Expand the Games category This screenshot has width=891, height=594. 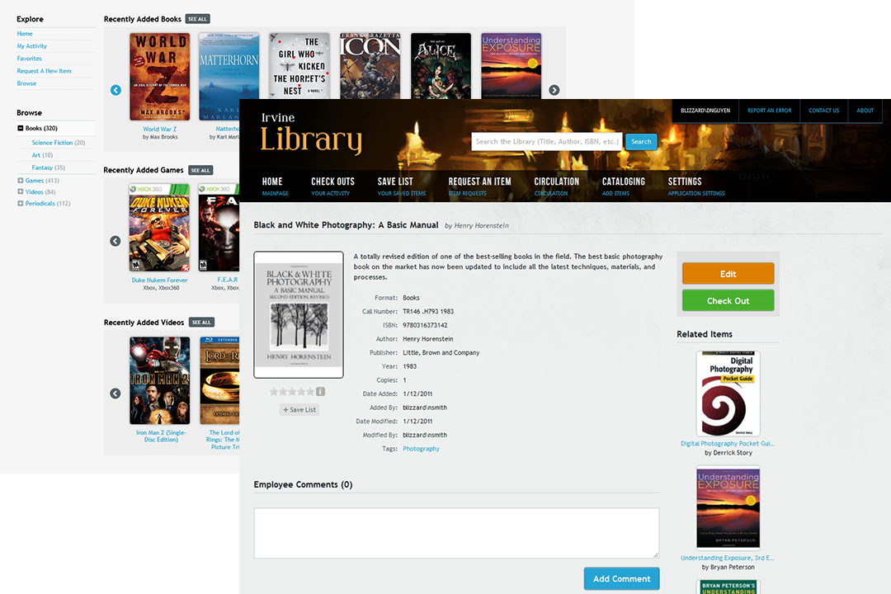pyautogui.click(x=21, y=181)
